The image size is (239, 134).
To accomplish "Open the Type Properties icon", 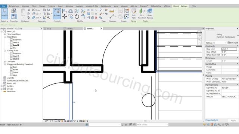I will [x=14, y=11].
